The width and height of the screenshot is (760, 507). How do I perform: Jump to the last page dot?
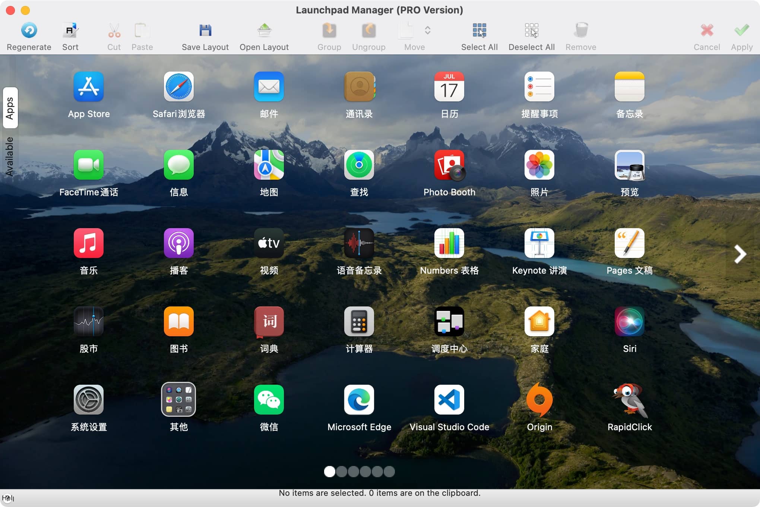click(x=389, y=472)
